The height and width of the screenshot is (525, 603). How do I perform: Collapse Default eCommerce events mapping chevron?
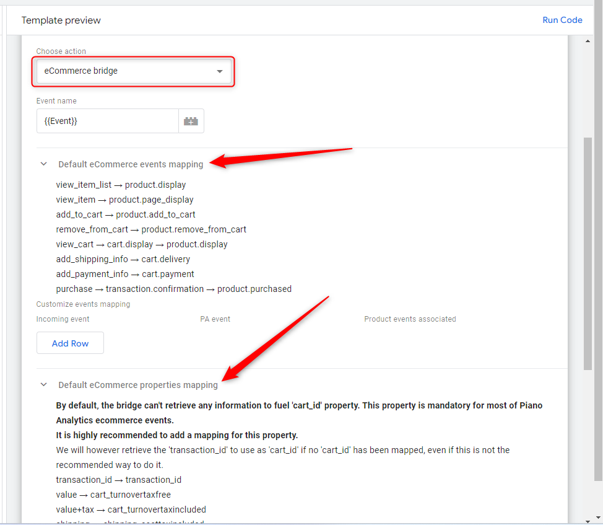point(43,164)
